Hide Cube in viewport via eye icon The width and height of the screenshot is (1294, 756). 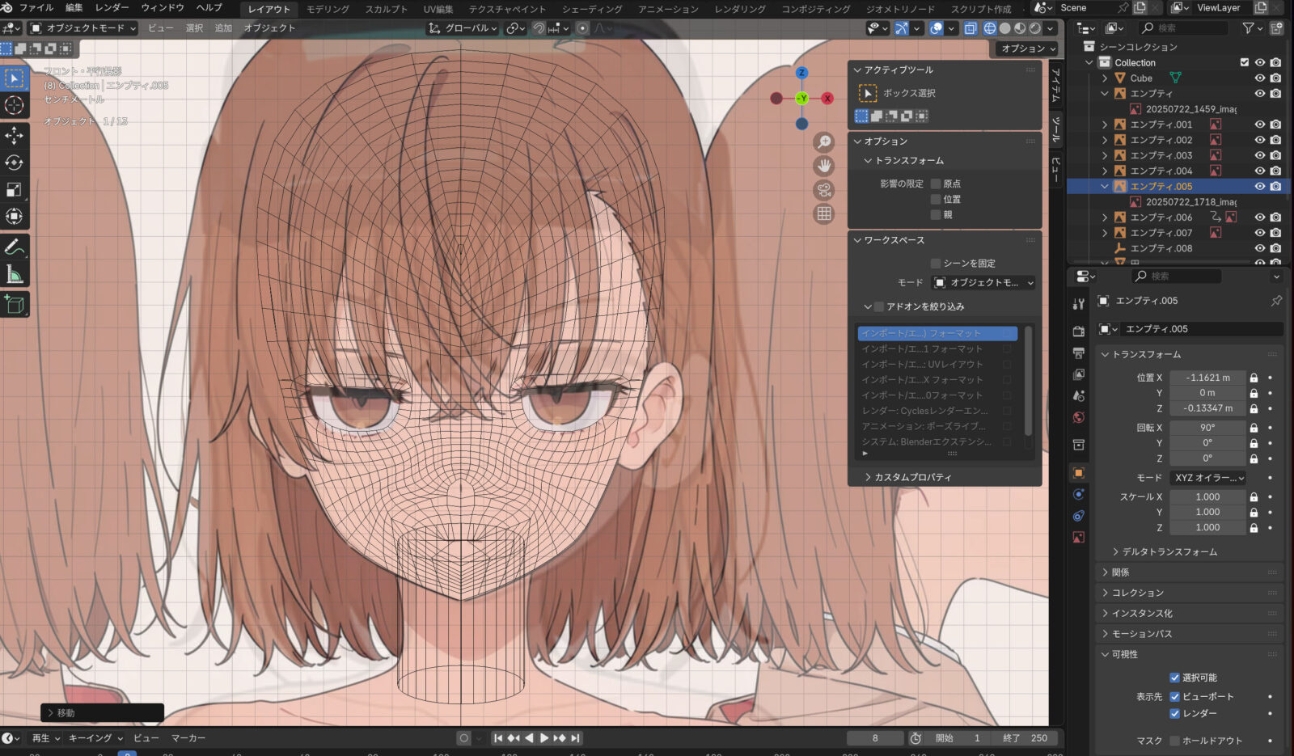point(1260,78)
